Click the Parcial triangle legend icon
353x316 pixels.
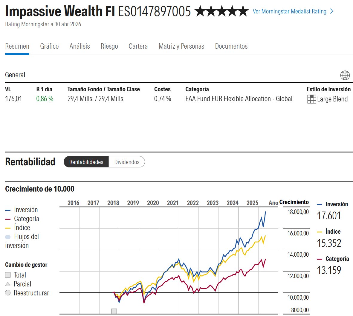tap(8, 284)
